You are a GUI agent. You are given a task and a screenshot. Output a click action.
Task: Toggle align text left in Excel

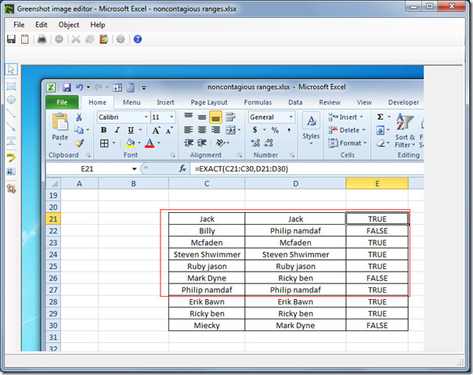[188, 130]
